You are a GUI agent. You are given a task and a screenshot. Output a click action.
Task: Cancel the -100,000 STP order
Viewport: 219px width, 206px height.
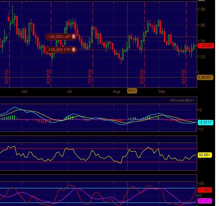[x=73, y=50]
